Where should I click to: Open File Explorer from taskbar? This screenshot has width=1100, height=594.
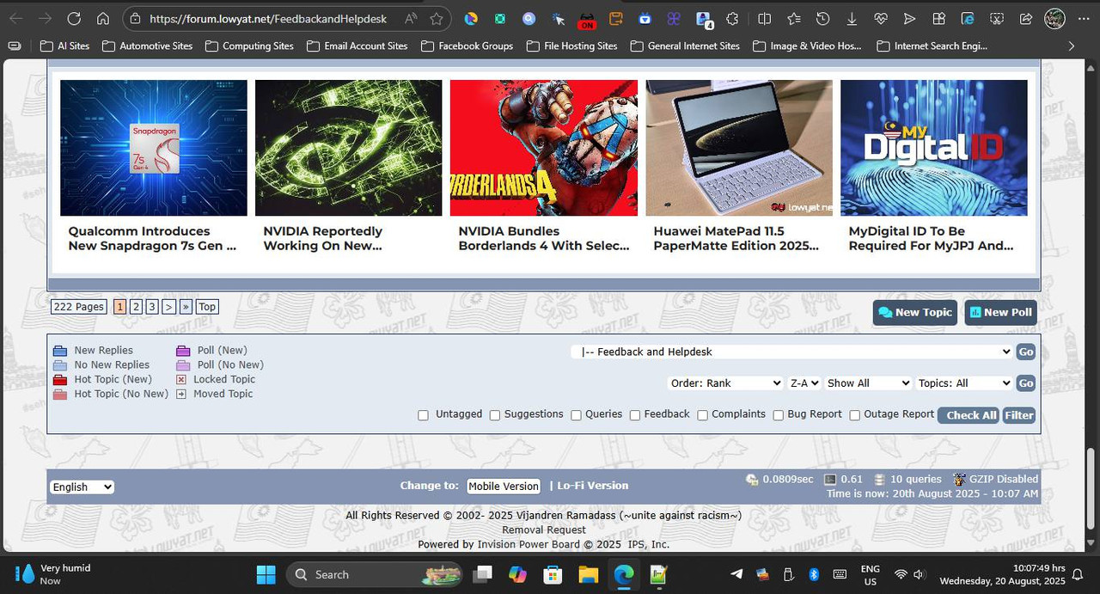[x=588, y=574]
